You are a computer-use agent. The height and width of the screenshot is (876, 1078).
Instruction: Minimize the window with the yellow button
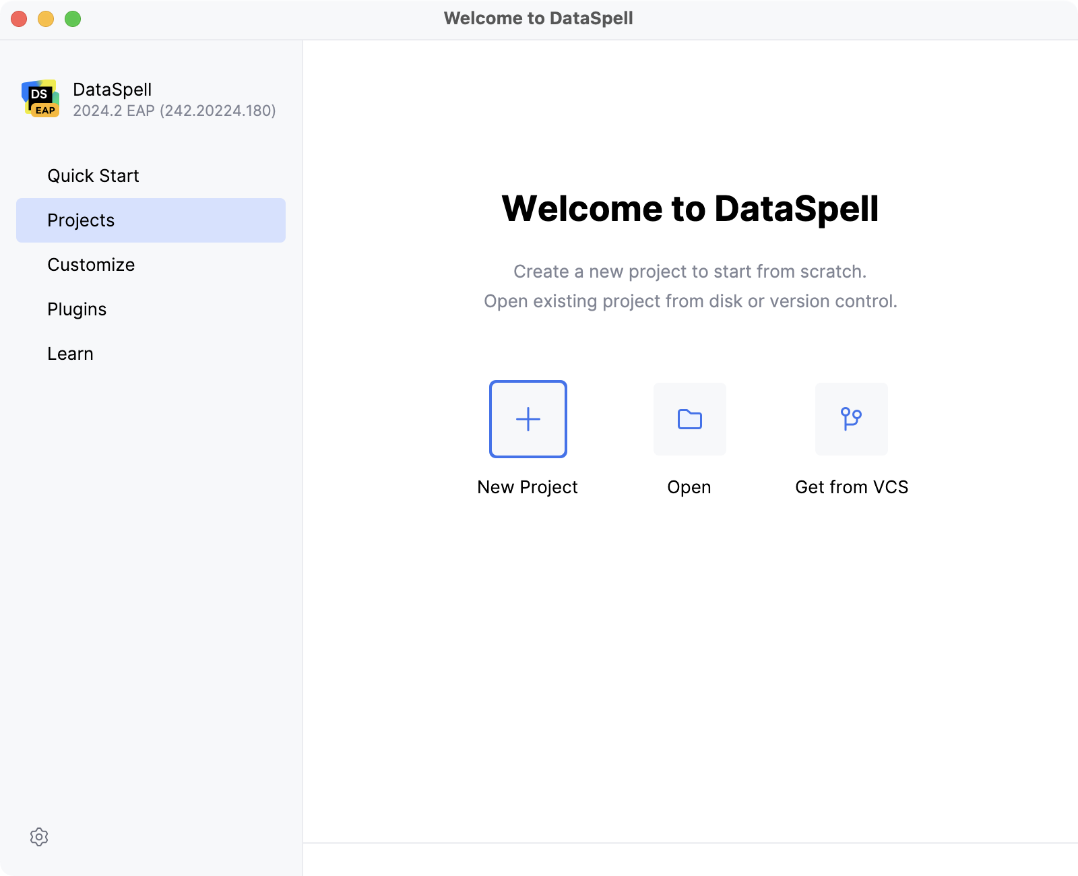point(44,19)
